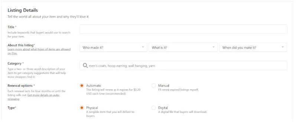Click the Listing Details heading
Screen dimensions: 296x139
click(x=23, y=10)
